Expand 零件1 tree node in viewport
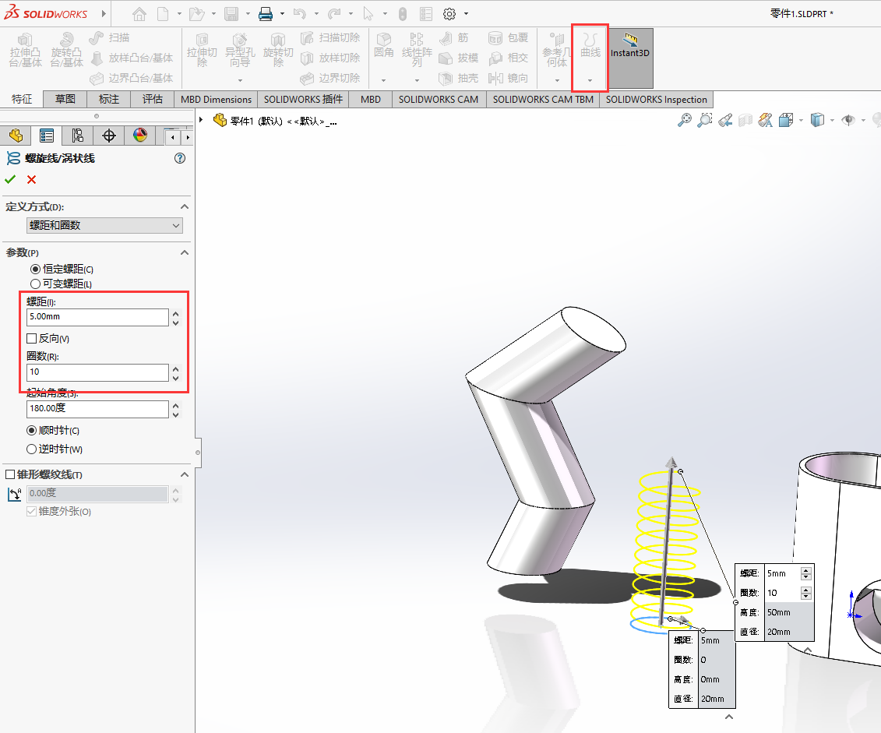Image resolution: width=881 pixels, height=733 pixels. coord(201,120)
